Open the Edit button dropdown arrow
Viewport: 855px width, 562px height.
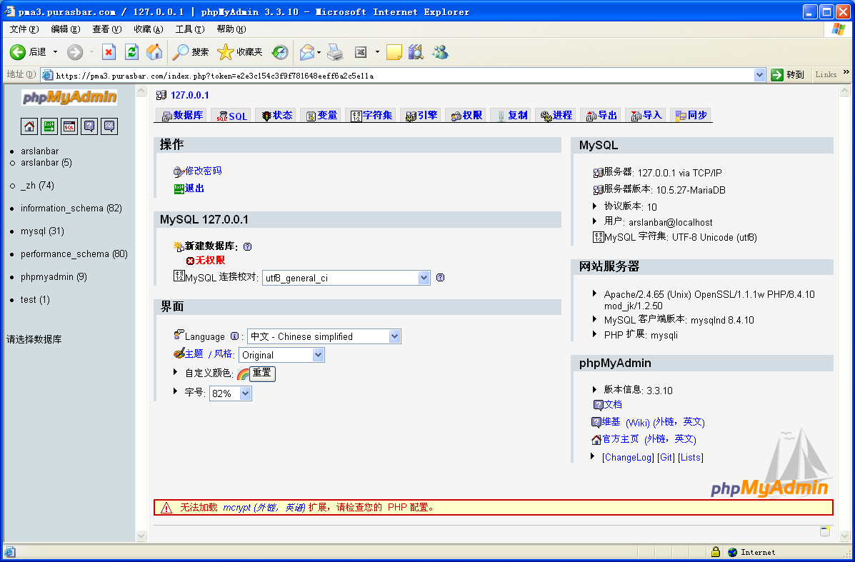click(x=377, y=52)
